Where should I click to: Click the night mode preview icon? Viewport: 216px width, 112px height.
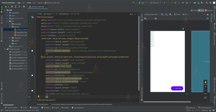(170, 15)
